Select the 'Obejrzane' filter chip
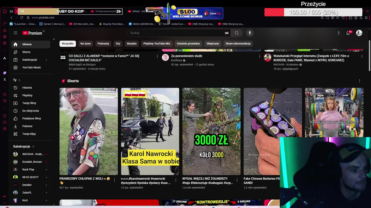Screen dimensions: 371x208 point(213,43)
